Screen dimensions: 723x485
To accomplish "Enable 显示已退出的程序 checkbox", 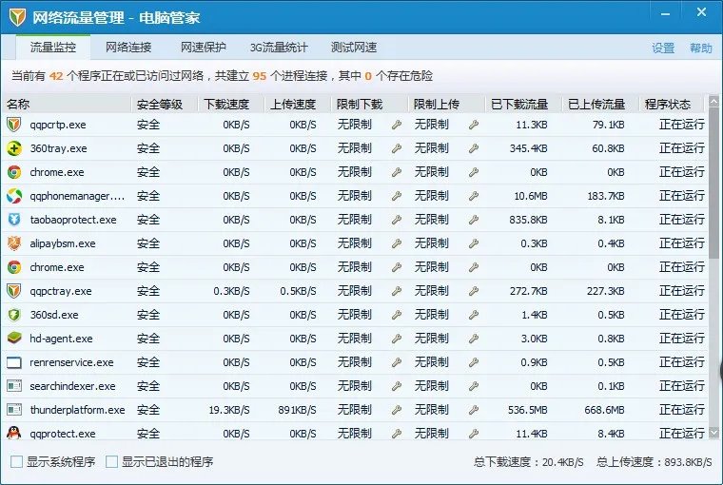I will tap(111, 461).
